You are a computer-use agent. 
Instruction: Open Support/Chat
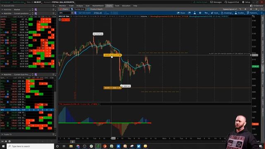(x=232, y=2)
